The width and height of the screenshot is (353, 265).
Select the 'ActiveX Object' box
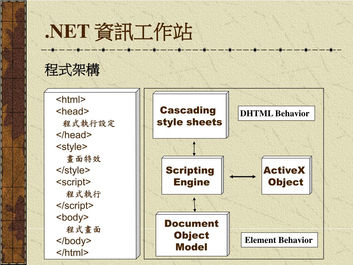(286, 175)
